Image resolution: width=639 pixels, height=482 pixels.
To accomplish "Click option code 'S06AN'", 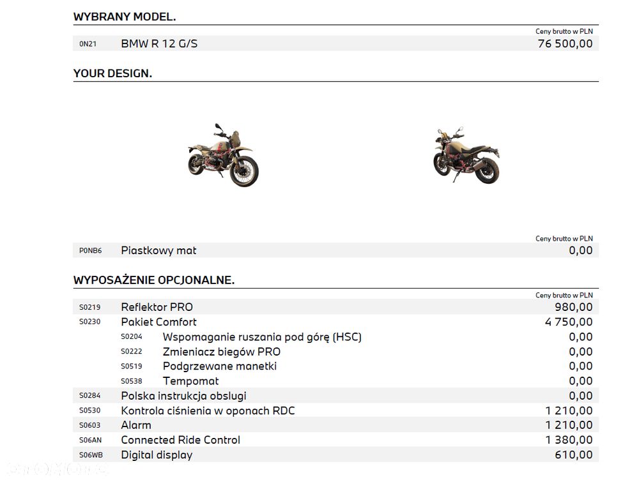I will tap(91, 440).
